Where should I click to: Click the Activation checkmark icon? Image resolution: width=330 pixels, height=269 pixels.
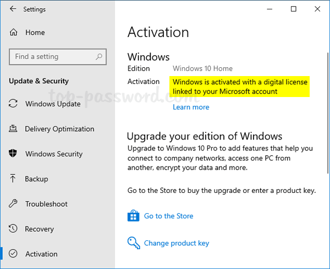(x=14, y=254)
